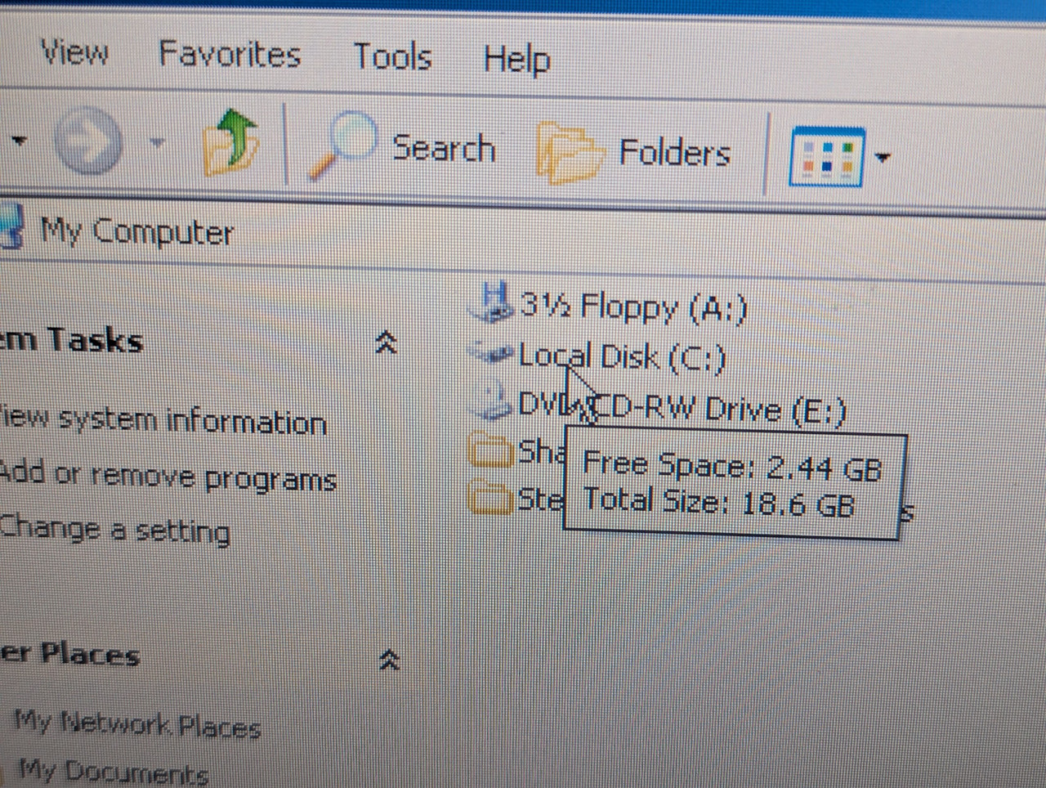Open the Favorites menu
1046x788 pixels.
(230, 55)
